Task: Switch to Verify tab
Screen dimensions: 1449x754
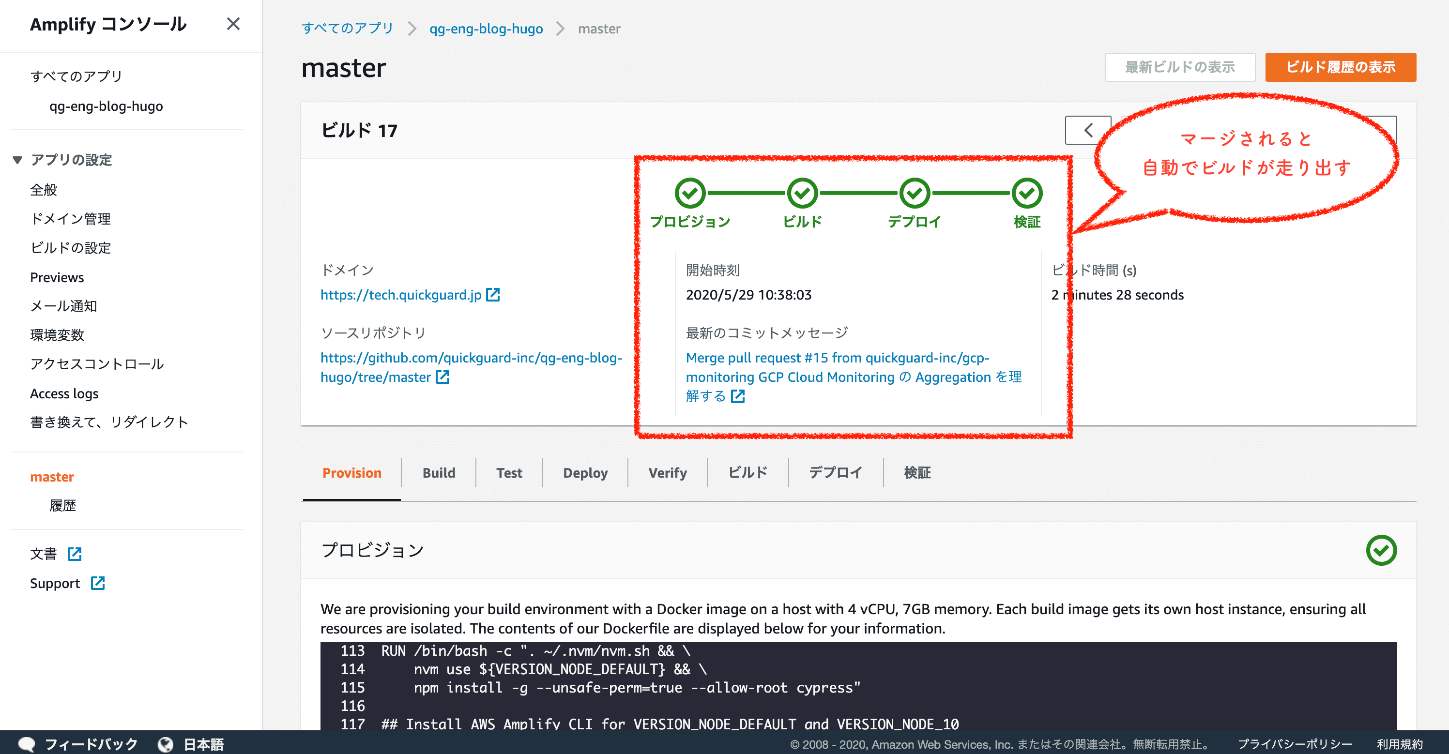Action: (x=667, y=473)
